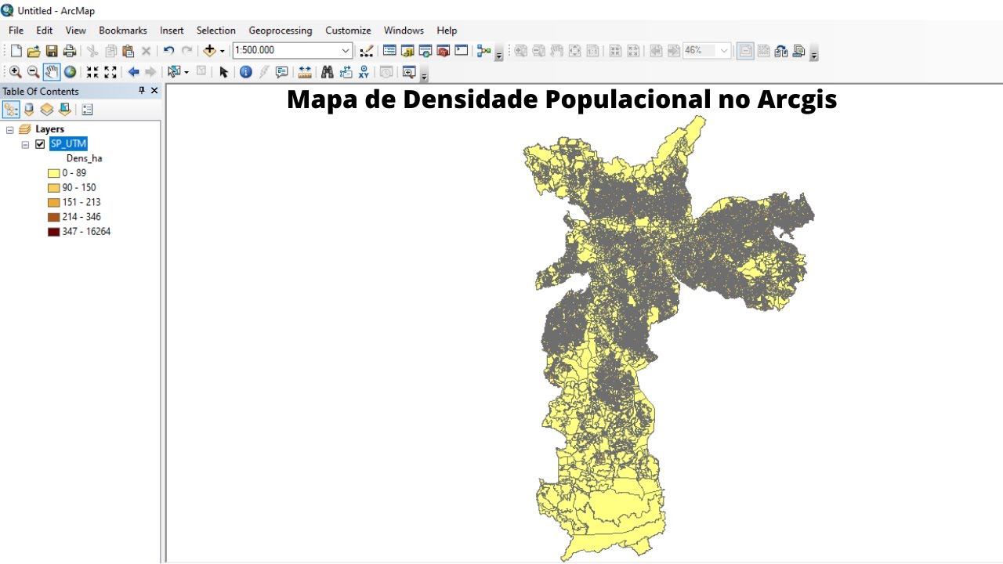Expand the Select Features dropdown arrow

pos(186,72)
